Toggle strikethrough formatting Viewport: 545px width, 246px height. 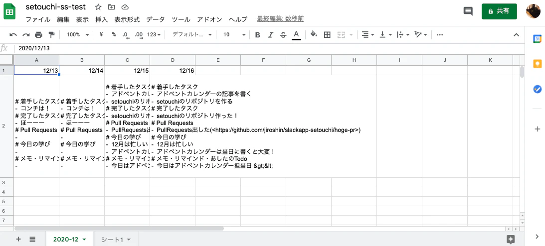[283, 35]
